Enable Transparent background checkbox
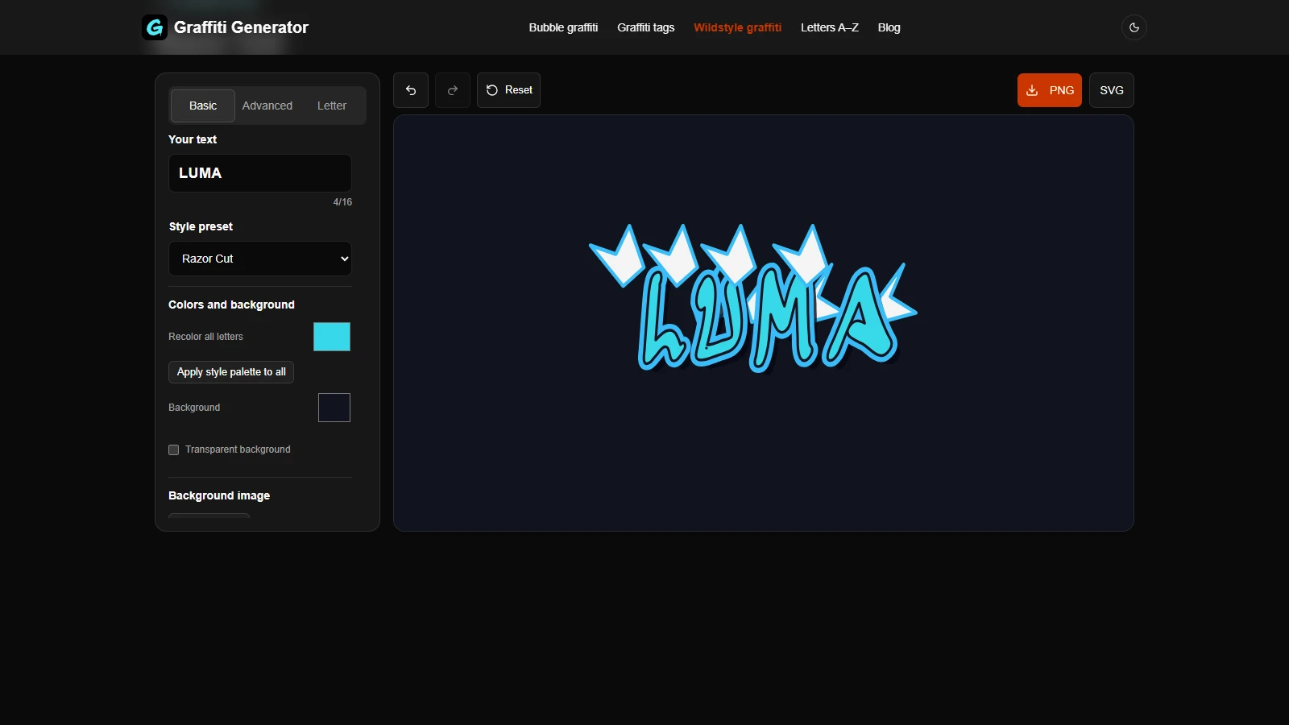This screenshot has height=725, width=1289. coord(173,449)
